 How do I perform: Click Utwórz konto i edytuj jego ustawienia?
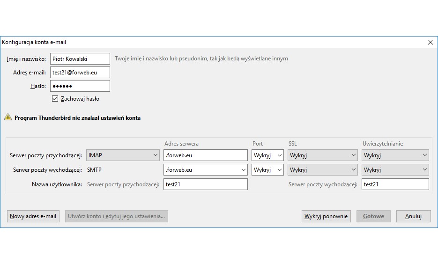click(117, 216)
